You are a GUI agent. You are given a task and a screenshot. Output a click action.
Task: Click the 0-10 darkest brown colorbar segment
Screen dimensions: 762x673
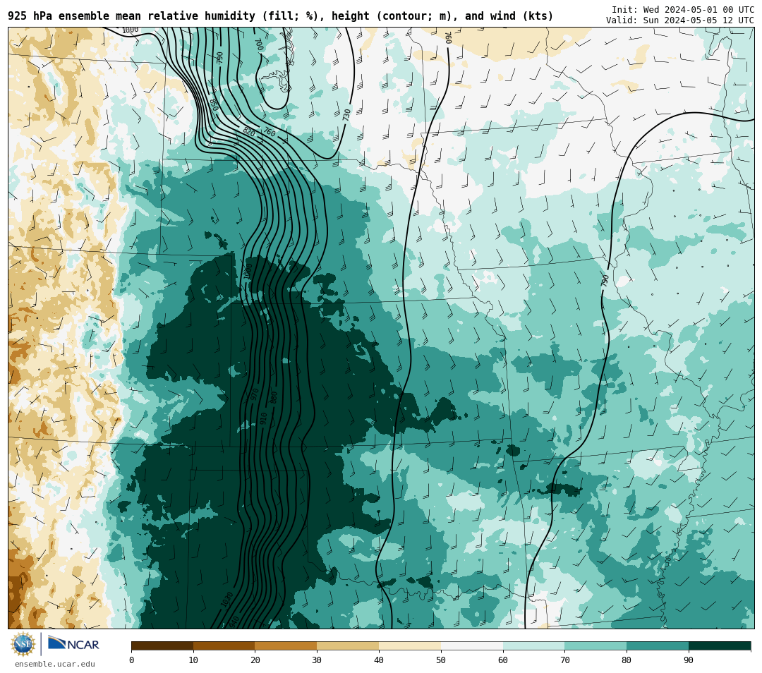tap(162, 645)
